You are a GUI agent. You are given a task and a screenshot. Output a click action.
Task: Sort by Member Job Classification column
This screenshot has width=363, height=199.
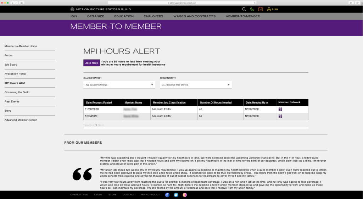[x=169, y=103]
